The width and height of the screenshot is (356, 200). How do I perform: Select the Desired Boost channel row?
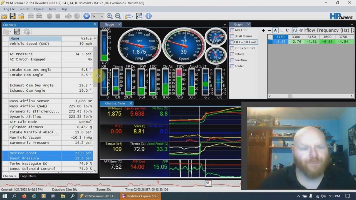(48, 153)
